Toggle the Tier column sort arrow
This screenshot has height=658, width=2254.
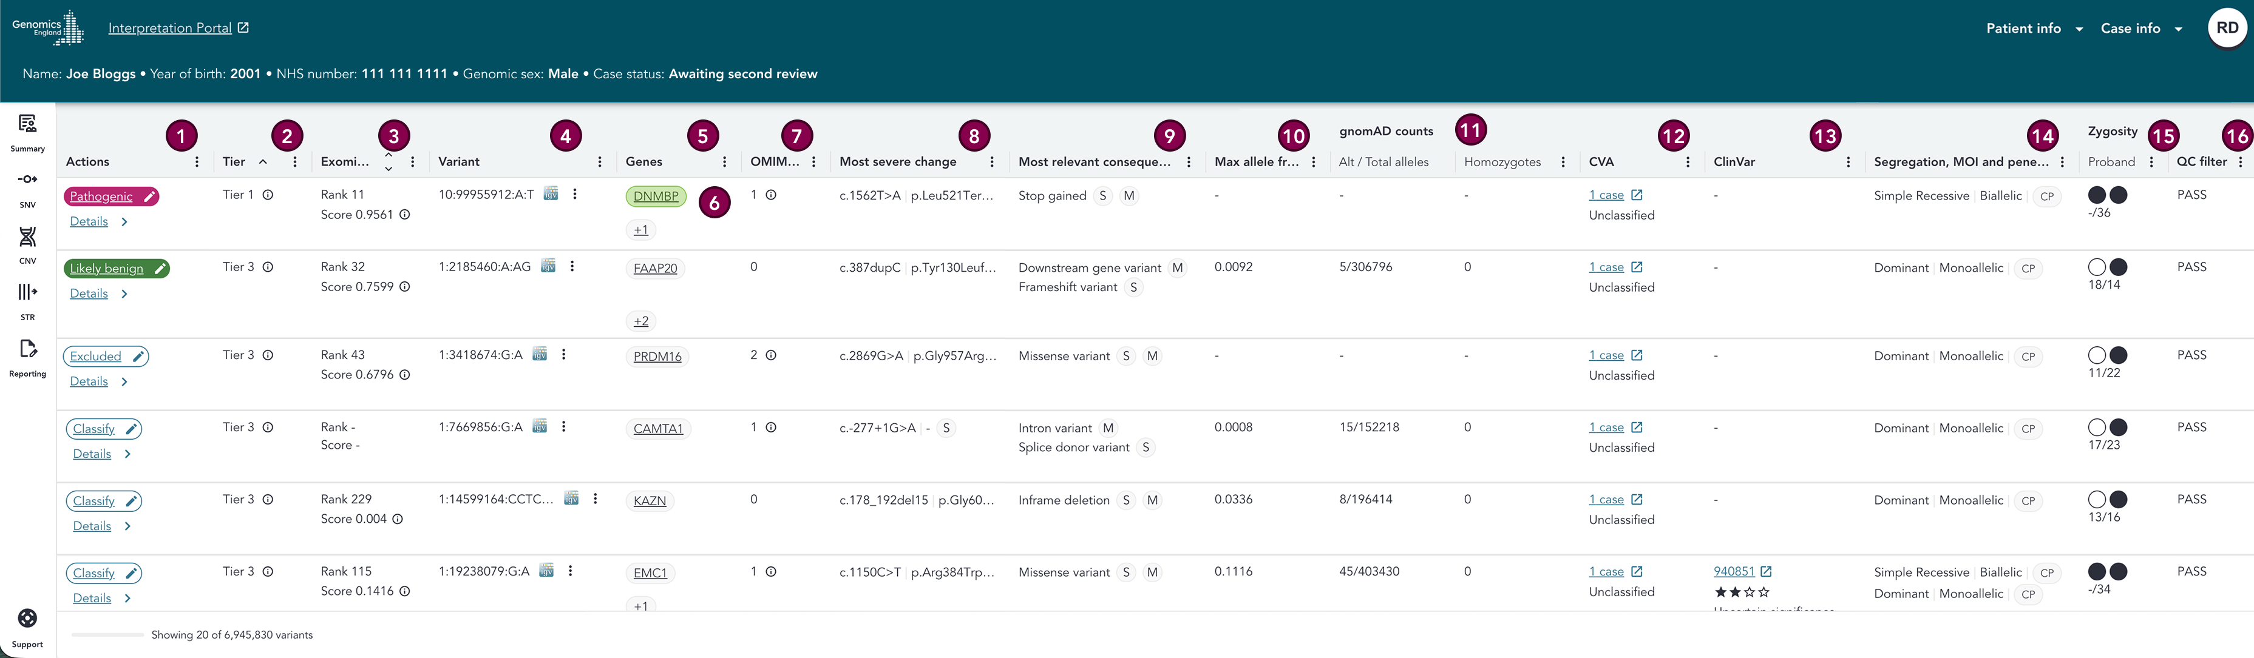coord(262,162)
